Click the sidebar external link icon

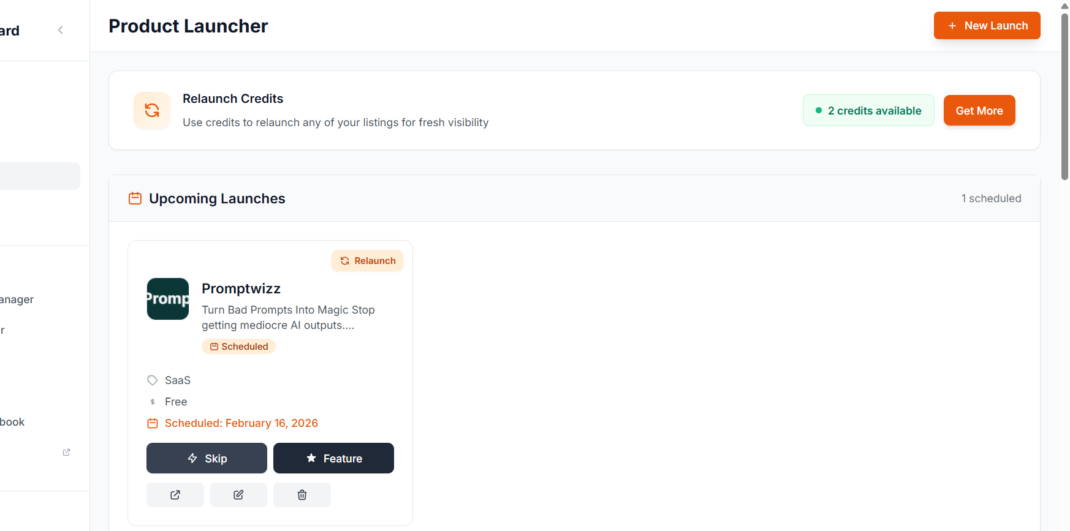[x=66, y=452]
